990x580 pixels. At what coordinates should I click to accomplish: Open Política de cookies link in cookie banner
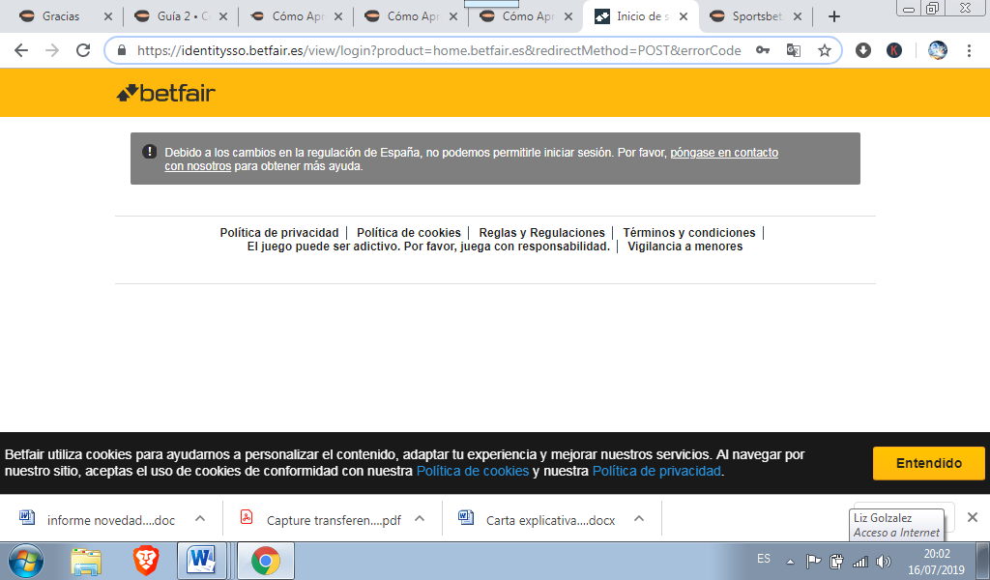click(472, 471)
